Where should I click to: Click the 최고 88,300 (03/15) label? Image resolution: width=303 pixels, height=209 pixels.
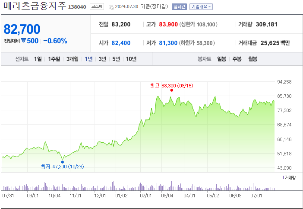point(172,86)
